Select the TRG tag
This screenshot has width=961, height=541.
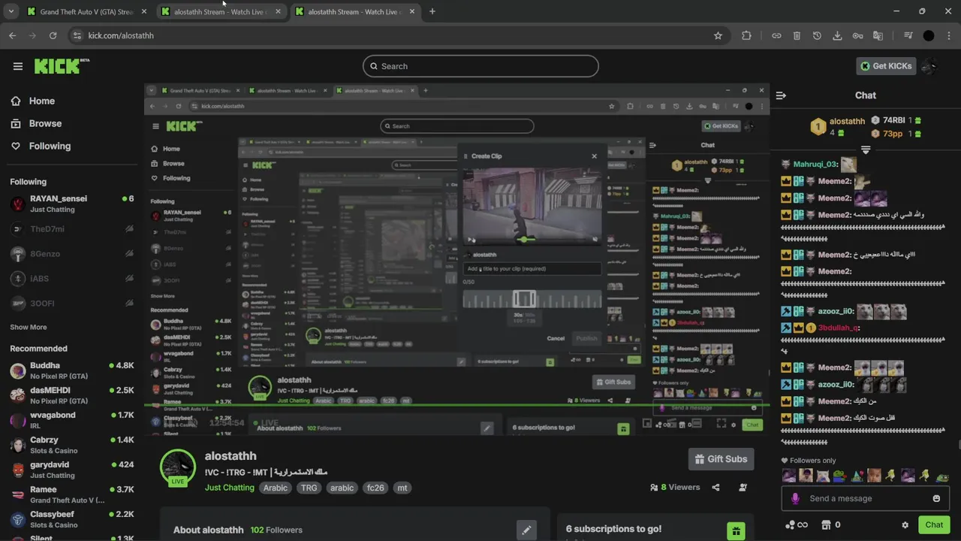pyautogui.click(x=309, y=488)
